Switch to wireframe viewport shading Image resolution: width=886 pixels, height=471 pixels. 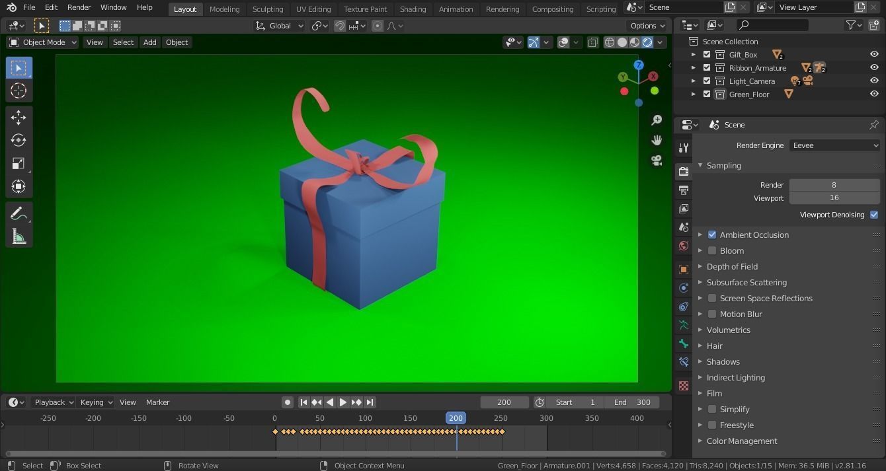point(610,42)
